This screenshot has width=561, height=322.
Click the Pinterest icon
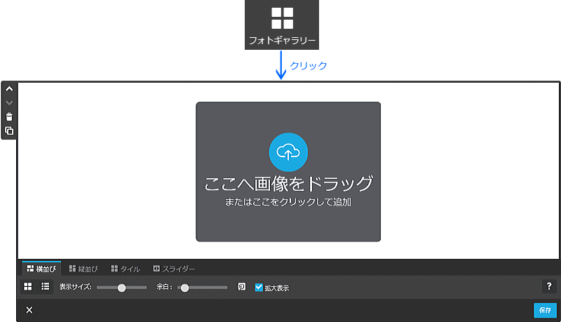click(242, 287)
